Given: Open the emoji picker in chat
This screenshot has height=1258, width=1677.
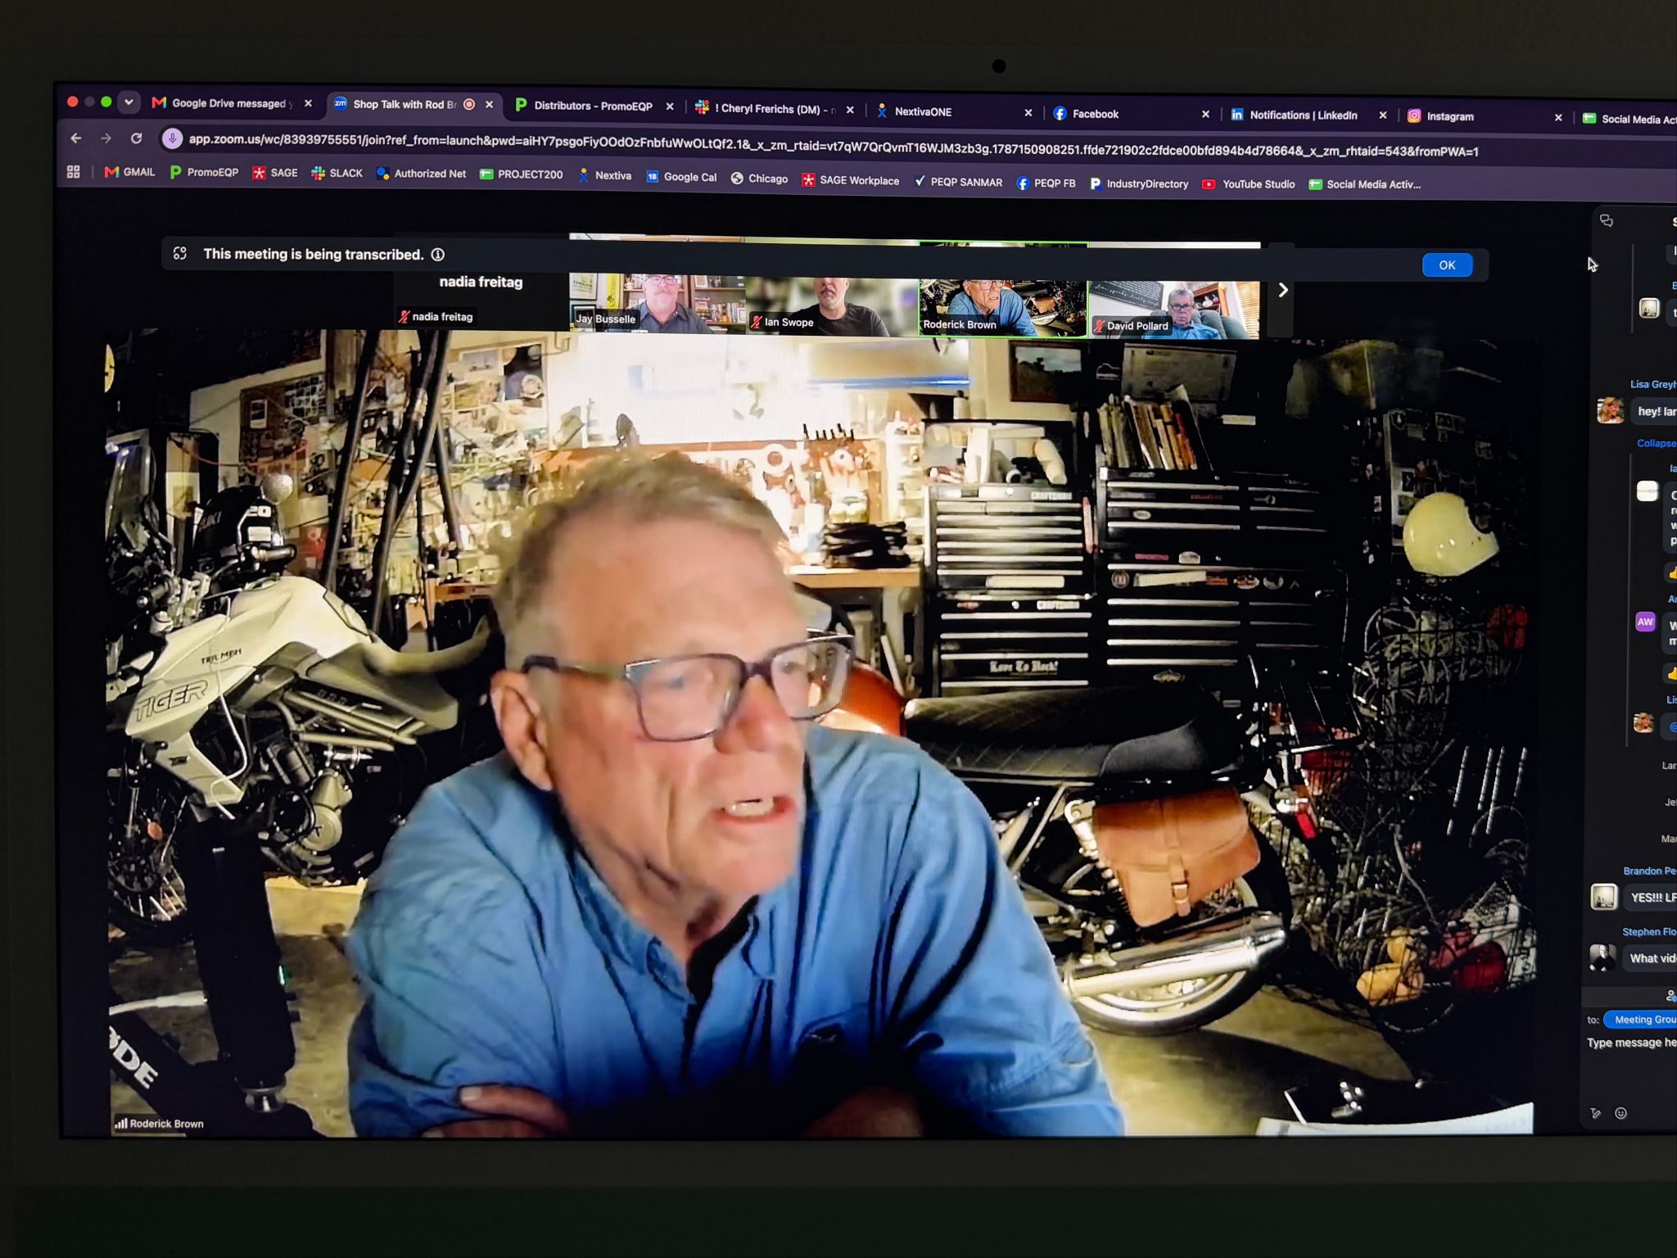Looking at the screenshot, I should 1620,1113.
